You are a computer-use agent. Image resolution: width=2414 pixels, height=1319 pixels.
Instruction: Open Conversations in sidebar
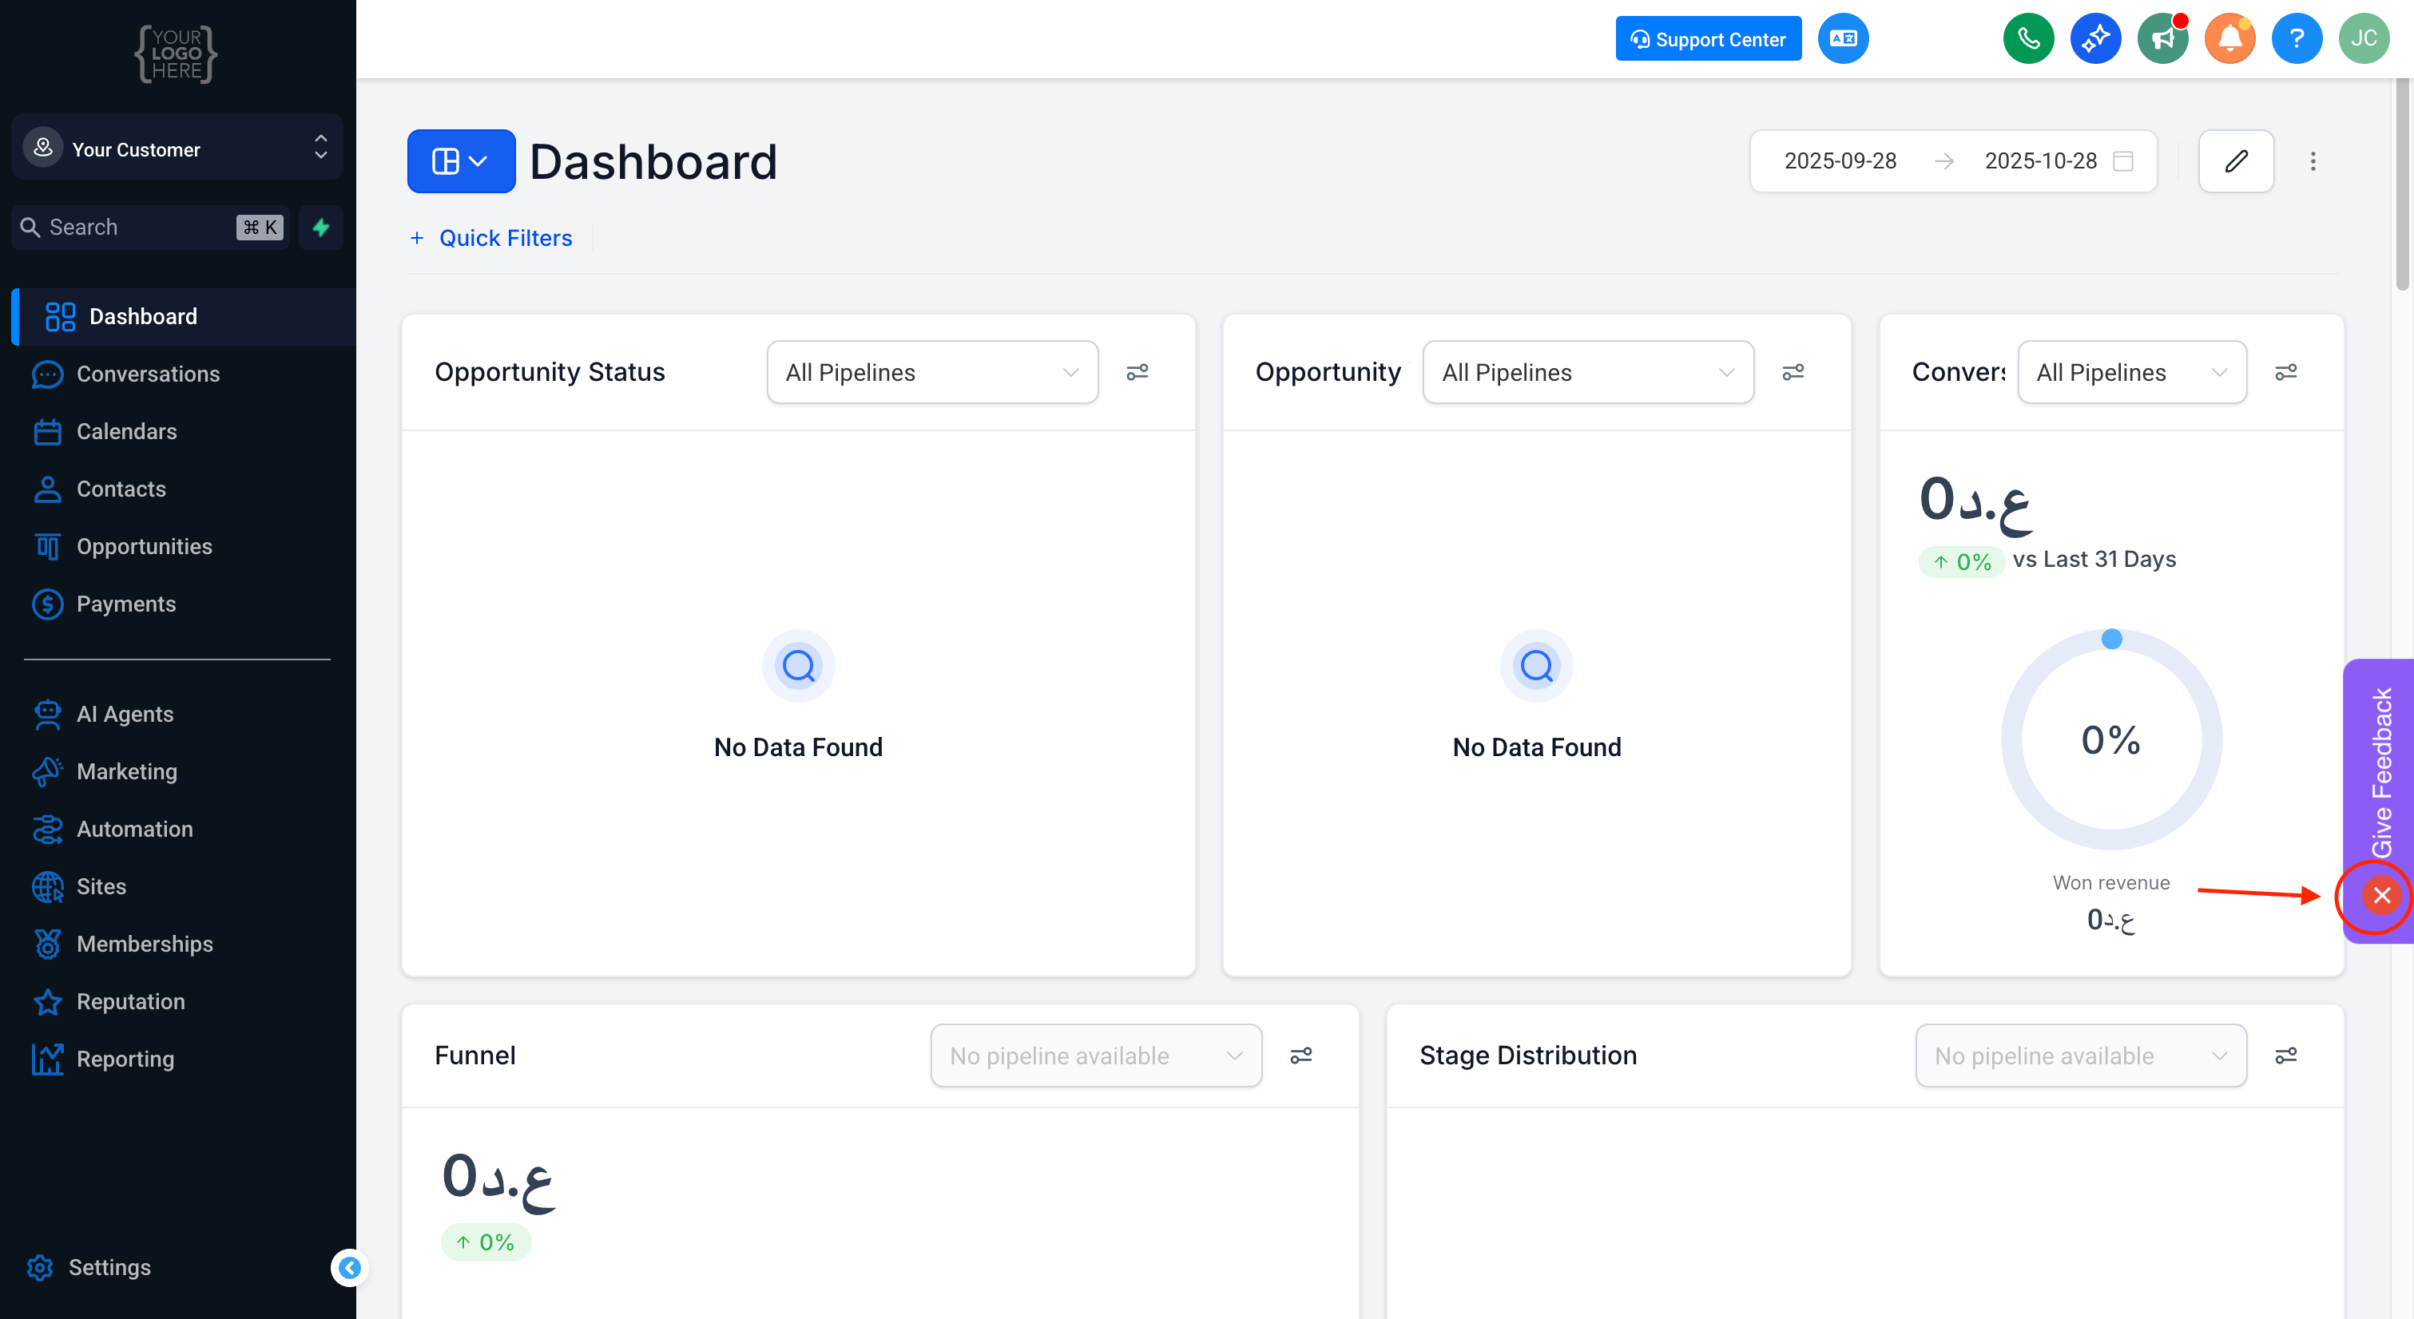pos(148,374)
